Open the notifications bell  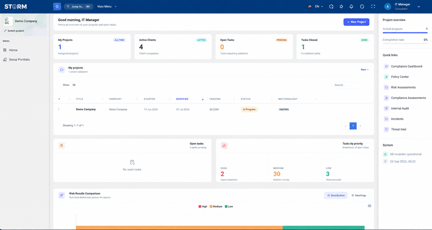pos(351,7)
